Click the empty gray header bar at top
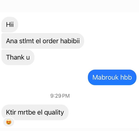 [69, 6]
